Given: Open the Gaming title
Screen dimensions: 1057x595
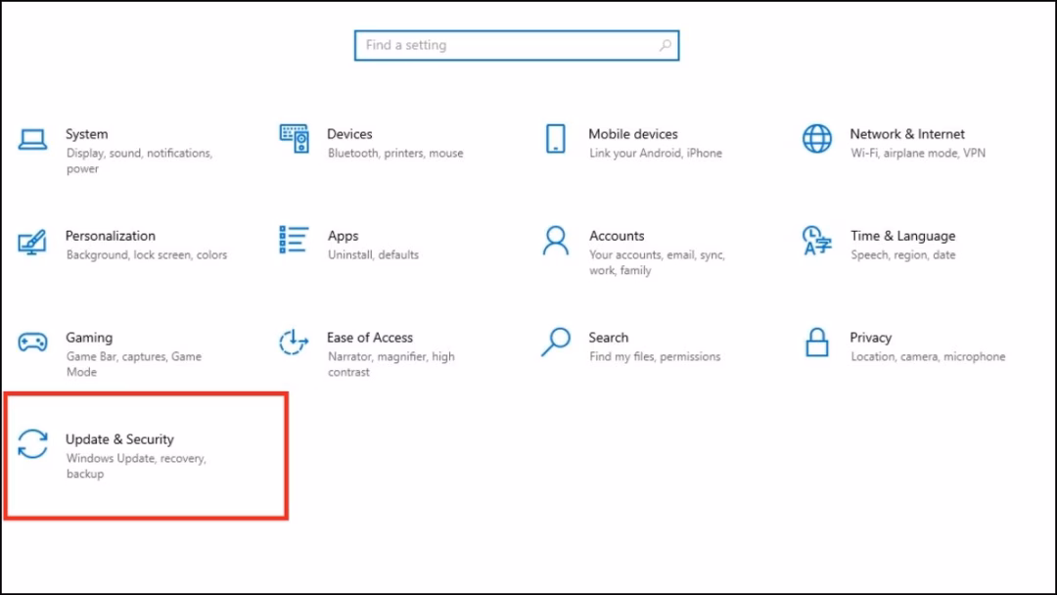Looking at the screenshot, I should tap(89, 338).
